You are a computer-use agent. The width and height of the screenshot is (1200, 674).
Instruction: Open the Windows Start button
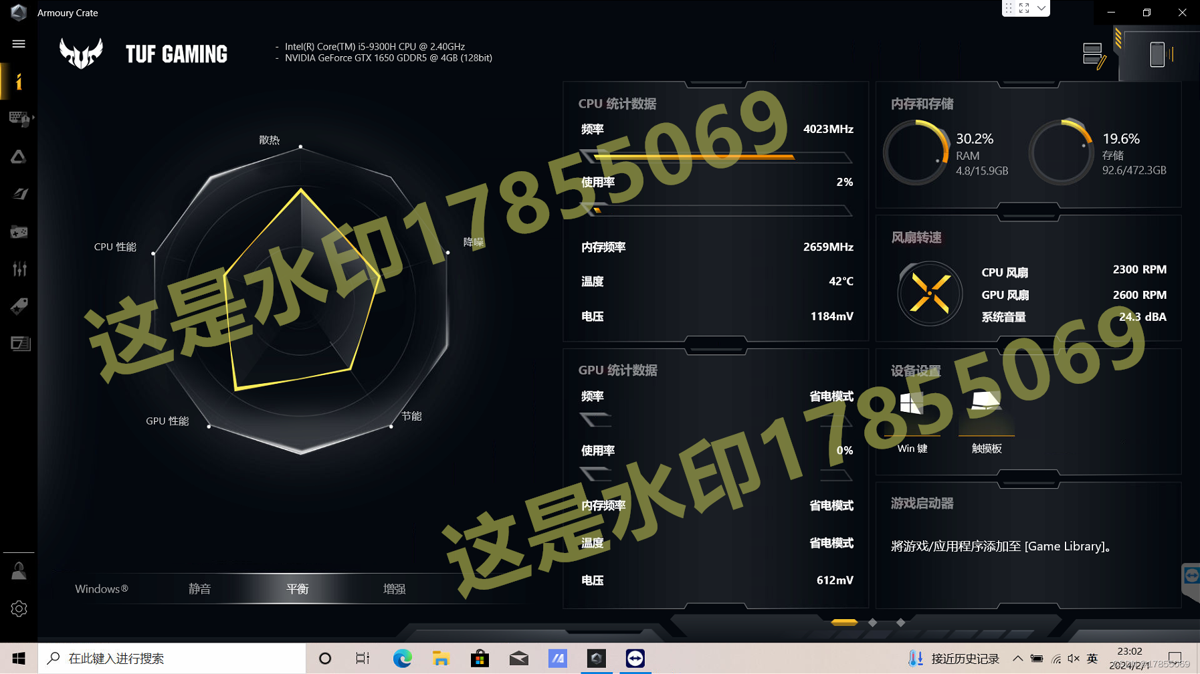coord(19,659)
